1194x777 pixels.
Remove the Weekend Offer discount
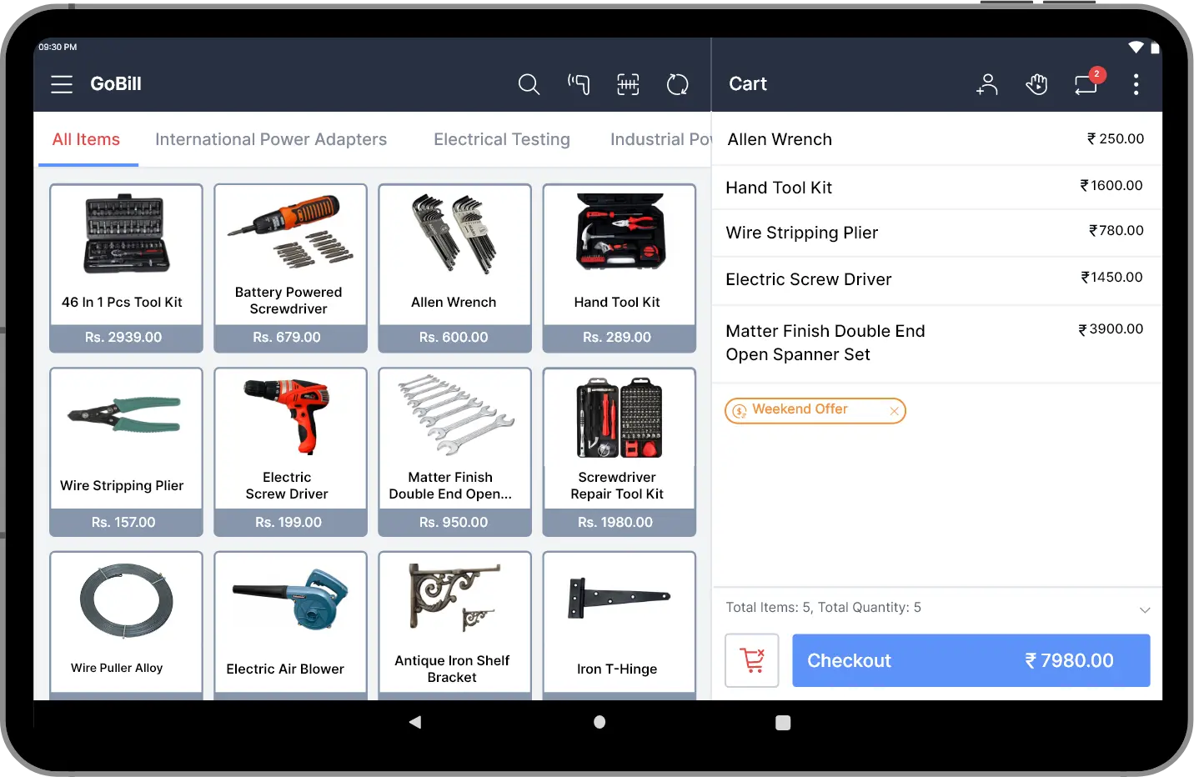pyautogui.click(x=894, y=410)
